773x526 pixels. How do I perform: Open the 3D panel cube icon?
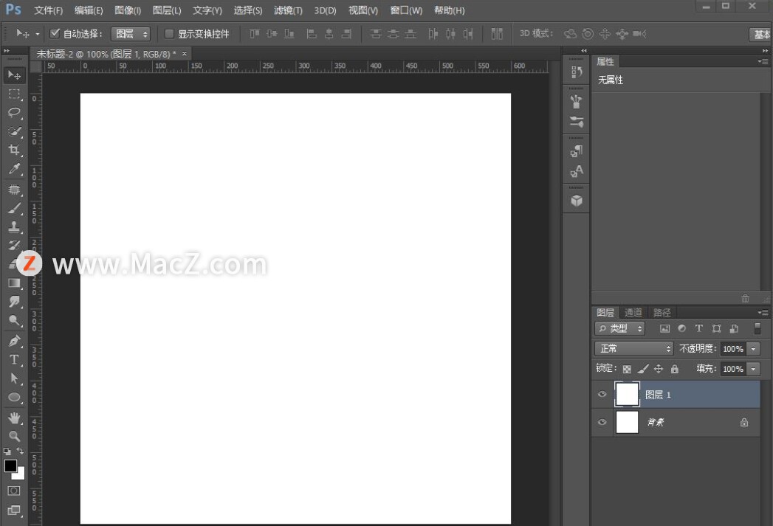577,201
